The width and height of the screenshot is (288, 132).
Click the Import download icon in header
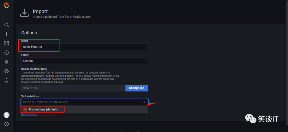click(x=24, y=13)
